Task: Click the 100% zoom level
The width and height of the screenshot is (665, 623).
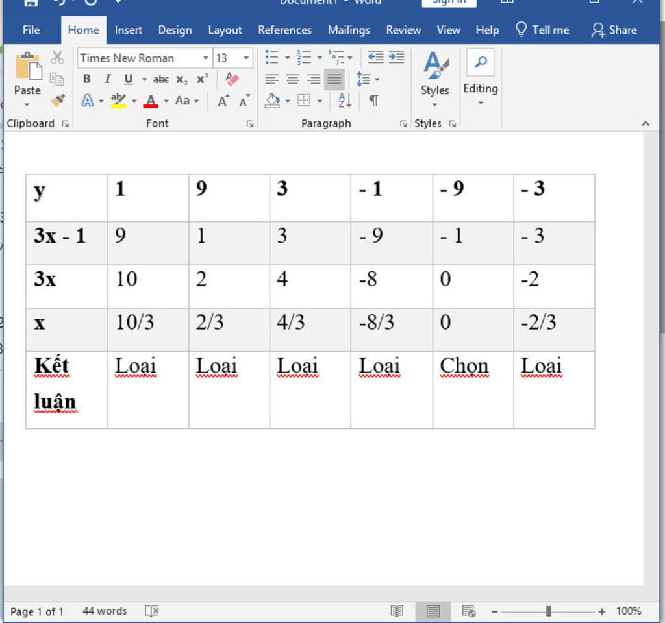Action: pyautogui.click(x=629, y=611)
